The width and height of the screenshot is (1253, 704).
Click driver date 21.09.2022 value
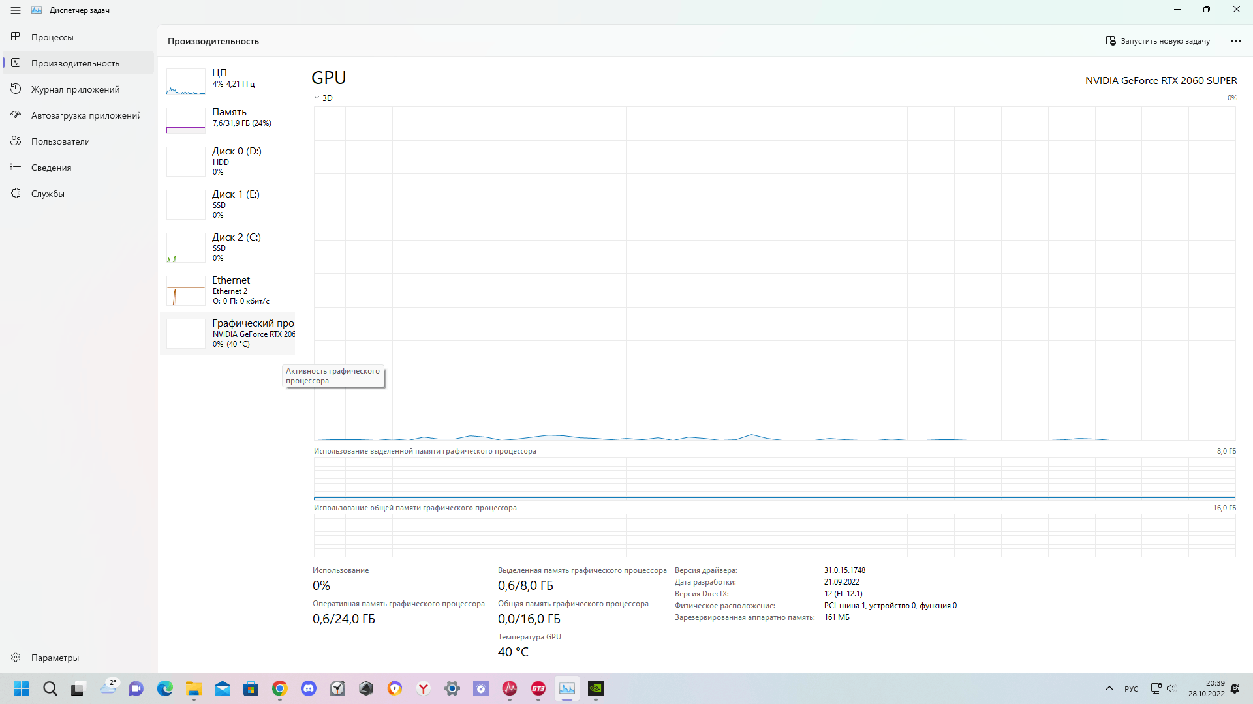click(842, 582)
